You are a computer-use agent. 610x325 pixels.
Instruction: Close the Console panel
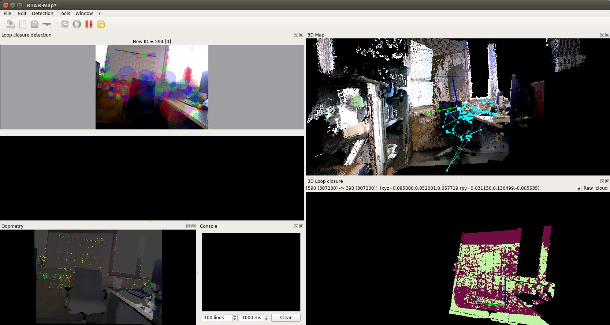[301, 226]
